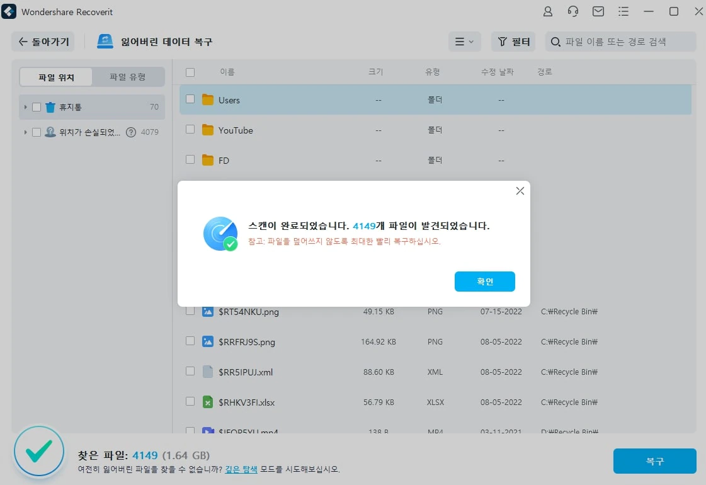Click the $RHKV3FI.xlsx spreadsheet icon
The height and width of the screenshot is (485, 706).
(x=208, y=402)
